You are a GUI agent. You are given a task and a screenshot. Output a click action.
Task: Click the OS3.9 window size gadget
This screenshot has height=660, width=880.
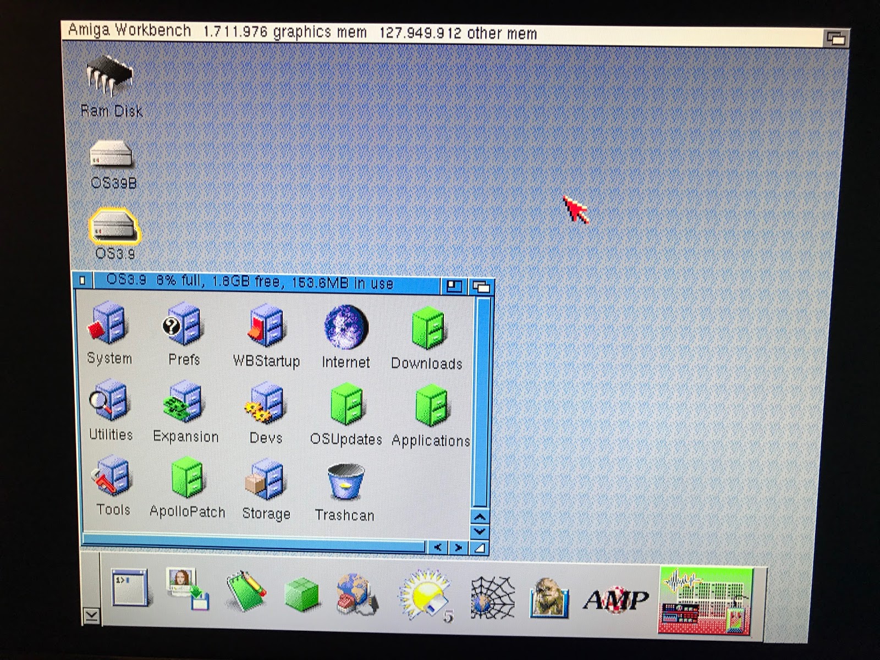(480, 548)
